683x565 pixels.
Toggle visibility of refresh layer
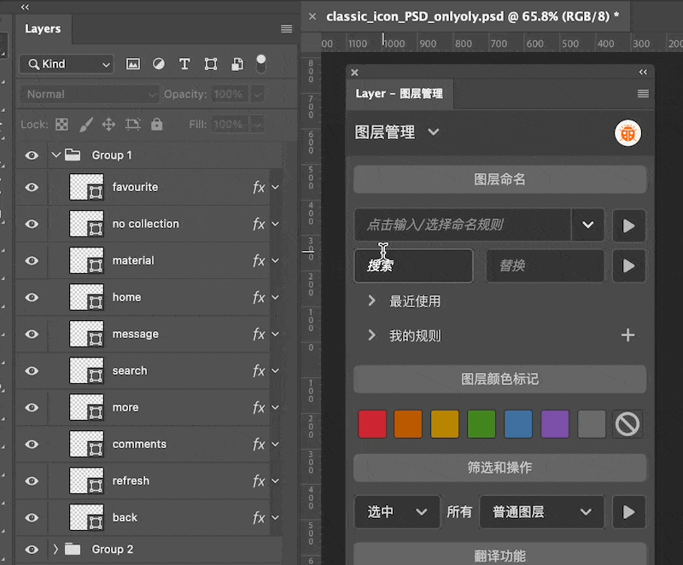pos(32,481)
